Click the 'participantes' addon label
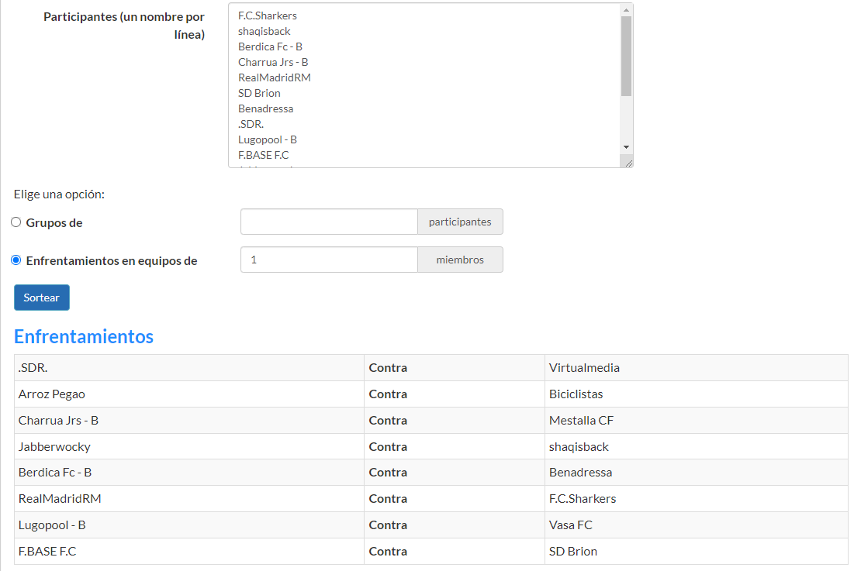The height and width of the screenshot is (571, 854). [x=460, y=222]
